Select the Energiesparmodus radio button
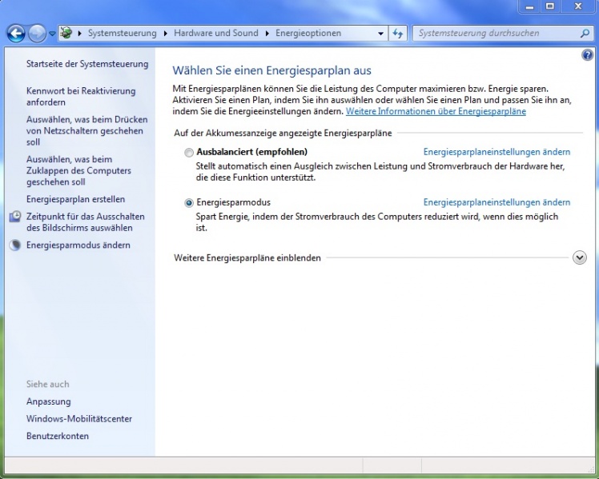The height and width of the screenshot is (479, 599). coord(189,203)
